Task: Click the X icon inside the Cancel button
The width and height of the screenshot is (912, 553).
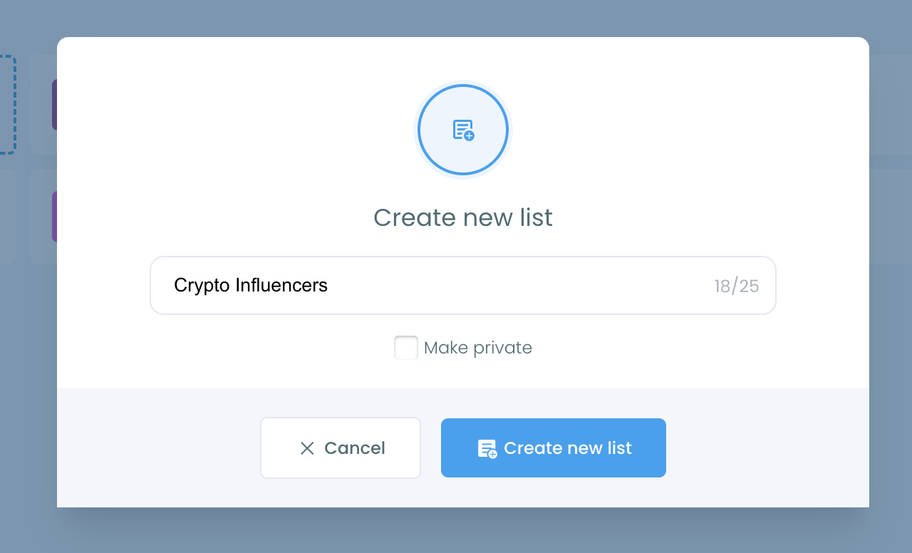Action: click(307, 448)
